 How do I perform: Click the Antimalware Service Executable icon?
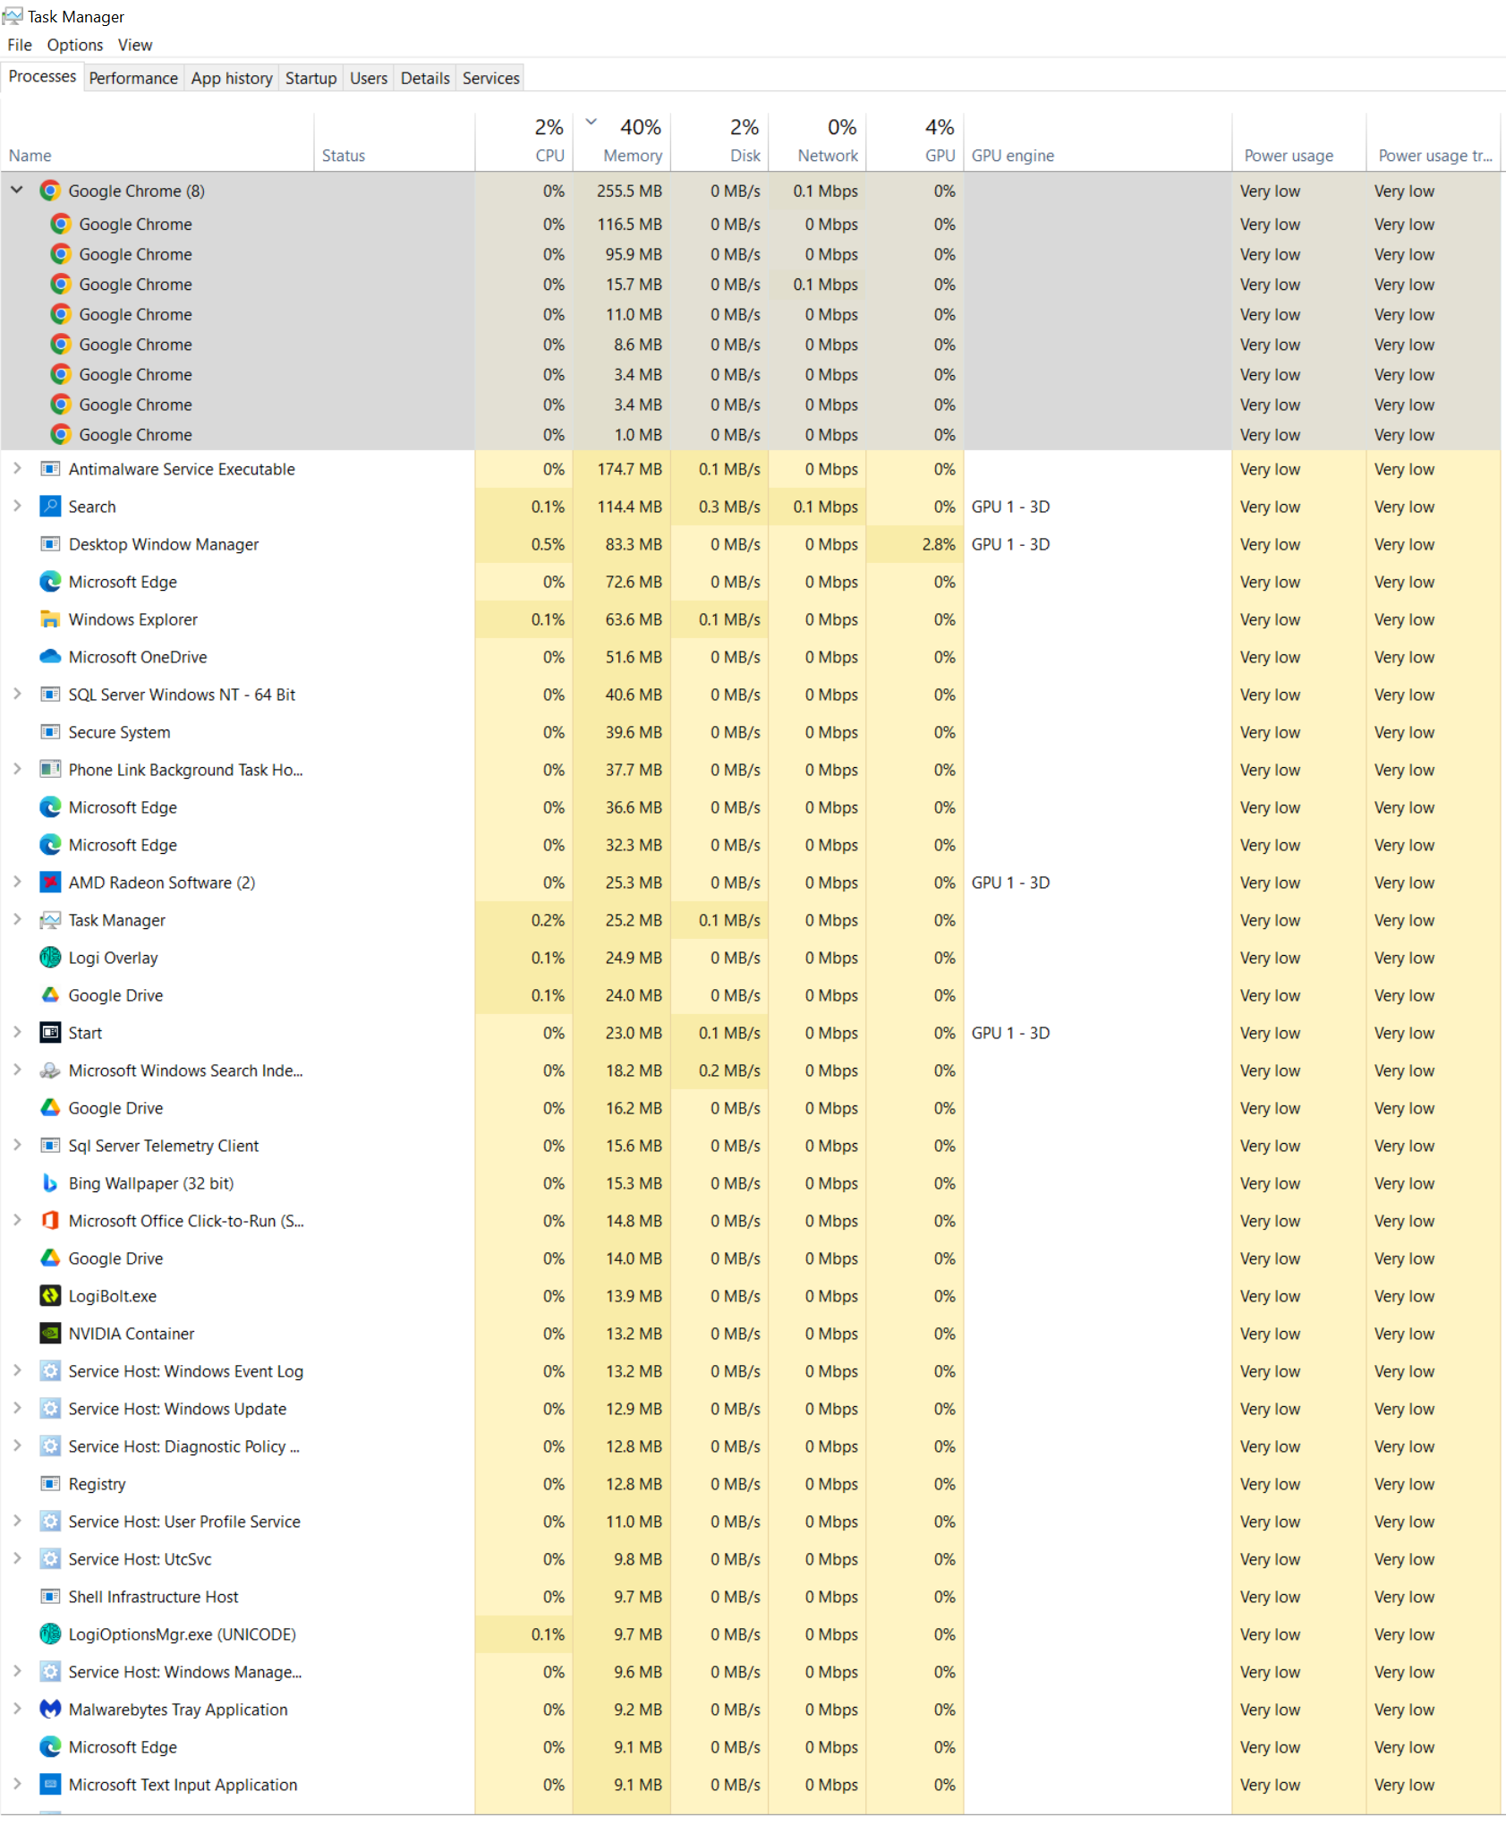tap(50, 469)
